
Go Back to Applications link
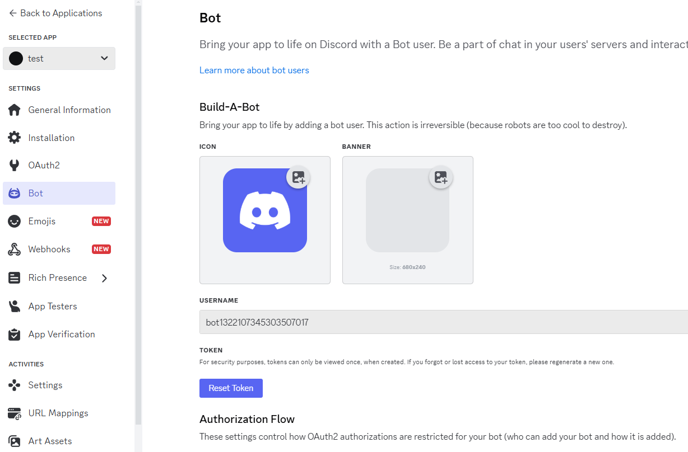pos(55,13)
